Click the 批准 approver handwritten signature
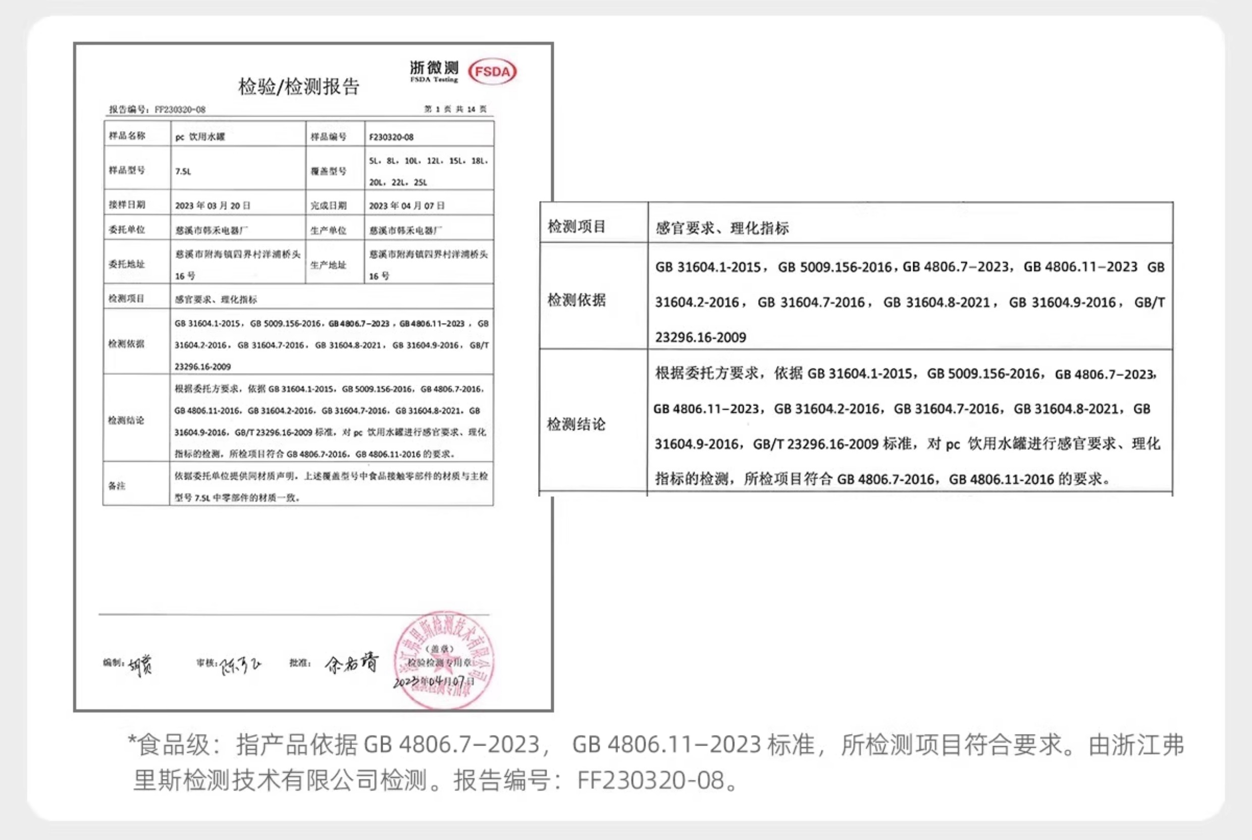The height and width of the screenshot is (840, 1252). (x=351, y=663)
